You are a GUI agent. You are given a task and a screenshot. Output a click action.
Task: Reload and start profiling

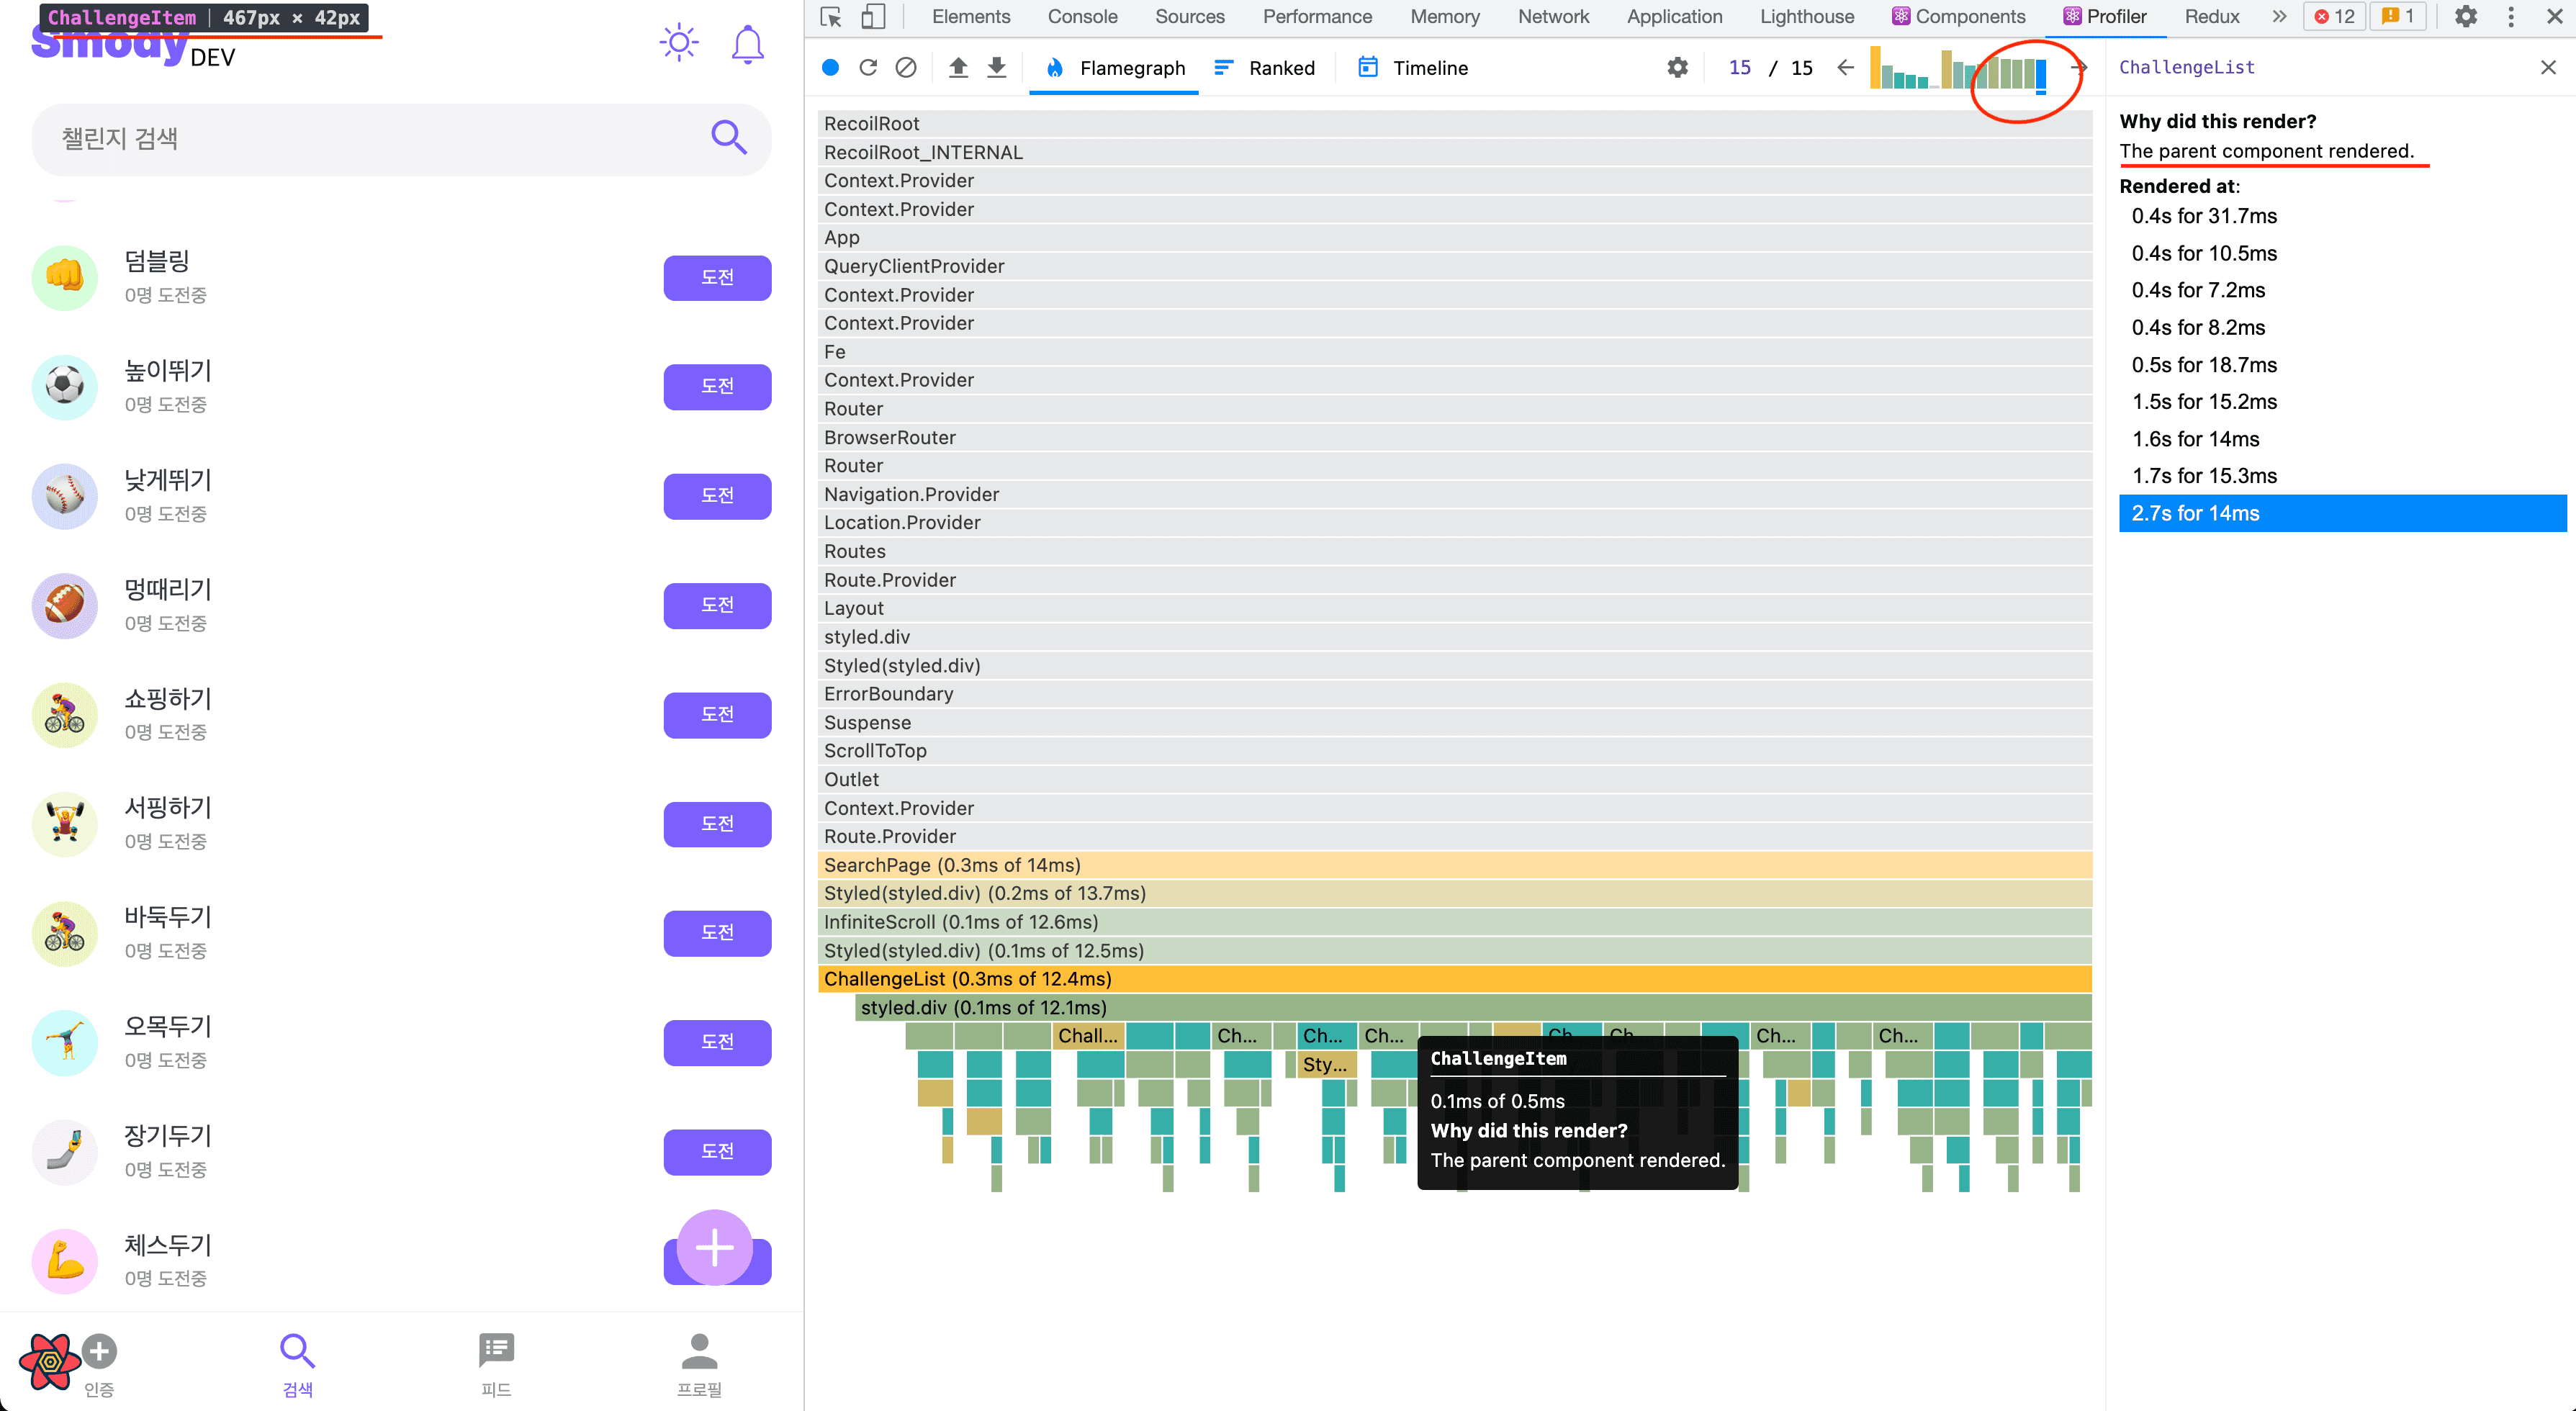[868, 67]
